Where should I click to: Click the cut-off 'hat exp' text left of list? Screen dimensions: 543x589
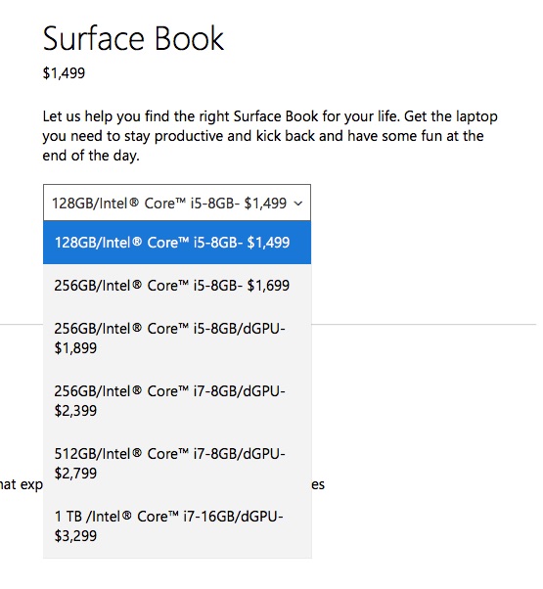tap(21, 484)
